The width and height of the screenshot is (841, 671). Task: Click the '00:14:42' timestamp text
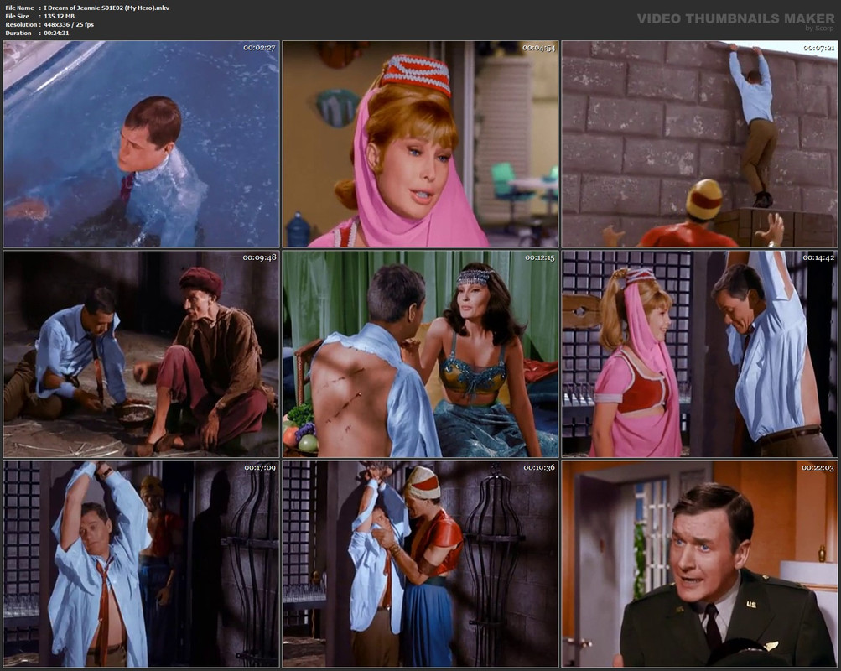(818, 257)
